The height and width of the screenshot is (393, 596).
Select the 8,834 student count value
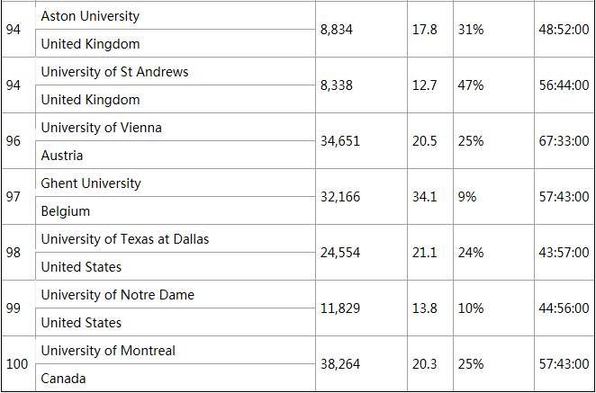337,30
